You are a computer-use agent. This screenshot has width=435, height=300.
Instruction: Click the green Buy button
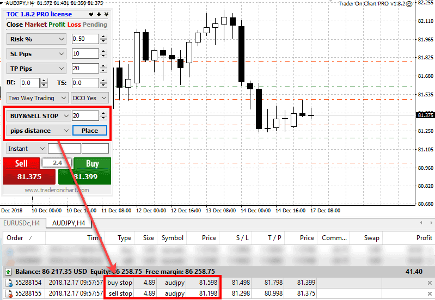coord(85,171)
